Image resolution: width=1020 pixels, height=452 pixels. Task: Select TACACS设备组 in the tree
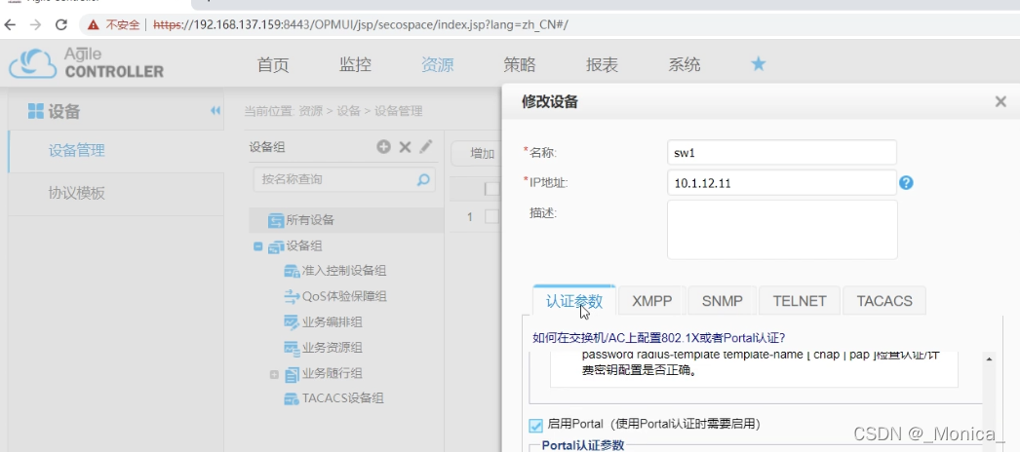(343, 398)
